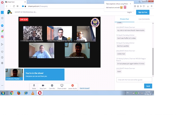Open Easy Setup menu icon
The height and width of the screenshot is (125, 186).
[152, 6]
